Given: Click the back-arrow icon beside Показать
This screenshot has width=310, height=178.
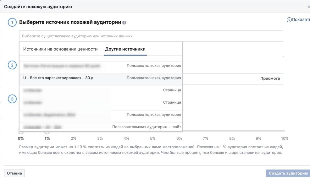Looking at the screenshot, I should click(289, 20).
